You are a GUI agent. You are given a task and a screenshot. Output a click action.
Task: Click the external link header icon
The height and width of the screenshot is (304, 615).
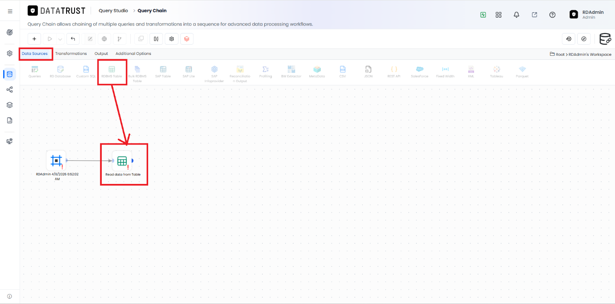coord(534,15)
